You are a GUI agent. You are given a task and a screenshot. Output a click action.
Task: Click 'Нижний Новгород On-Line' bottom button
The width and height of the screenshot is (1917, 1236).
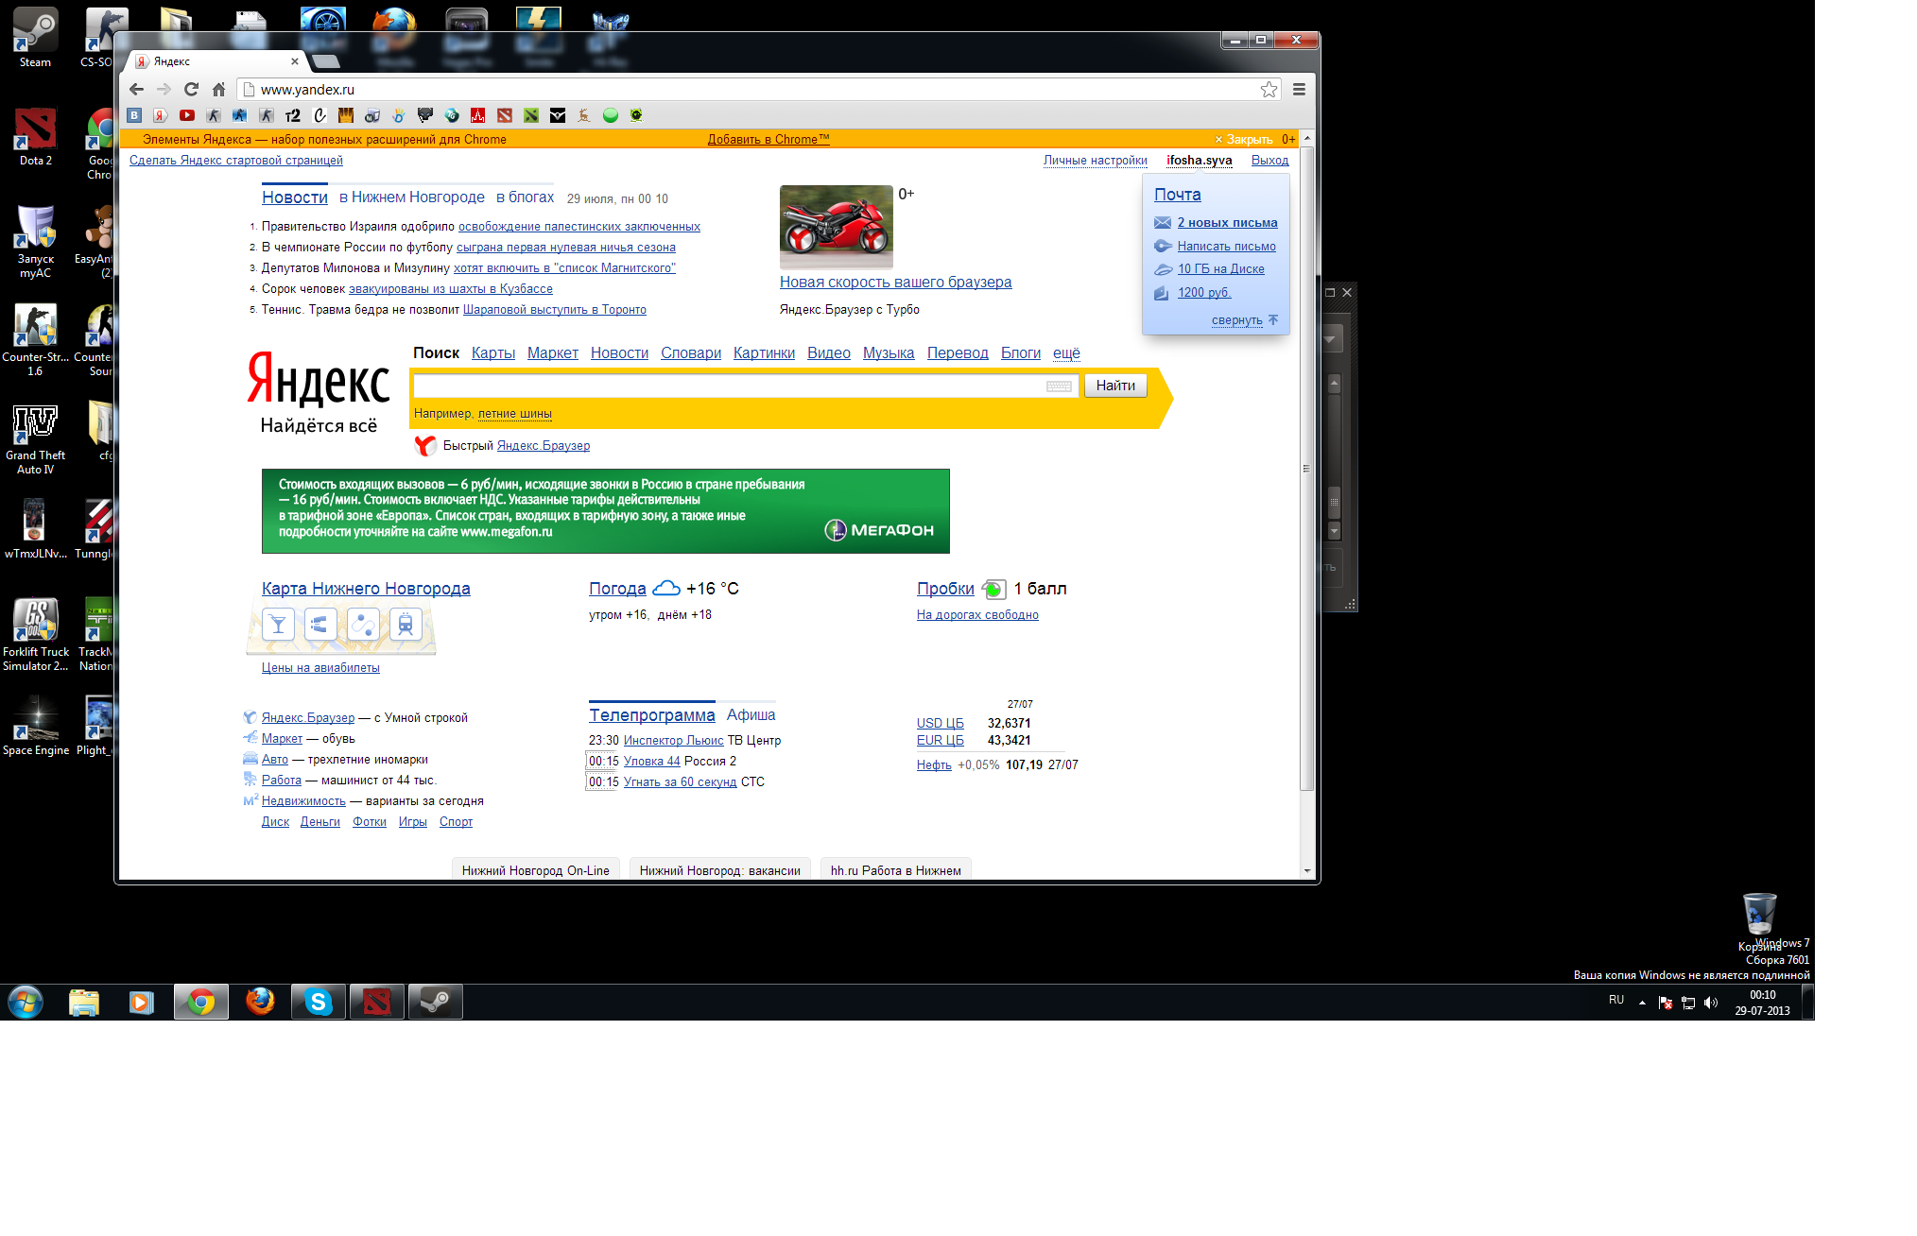click(x=535, y=870)
